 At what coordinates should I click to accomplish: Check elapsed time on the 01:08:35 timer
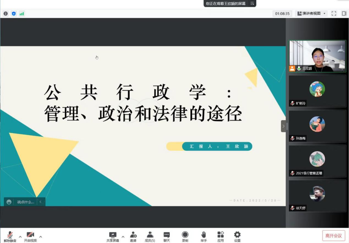282,14
